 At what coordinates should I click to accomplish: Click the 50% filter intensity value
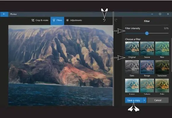(x=166, y=28)
